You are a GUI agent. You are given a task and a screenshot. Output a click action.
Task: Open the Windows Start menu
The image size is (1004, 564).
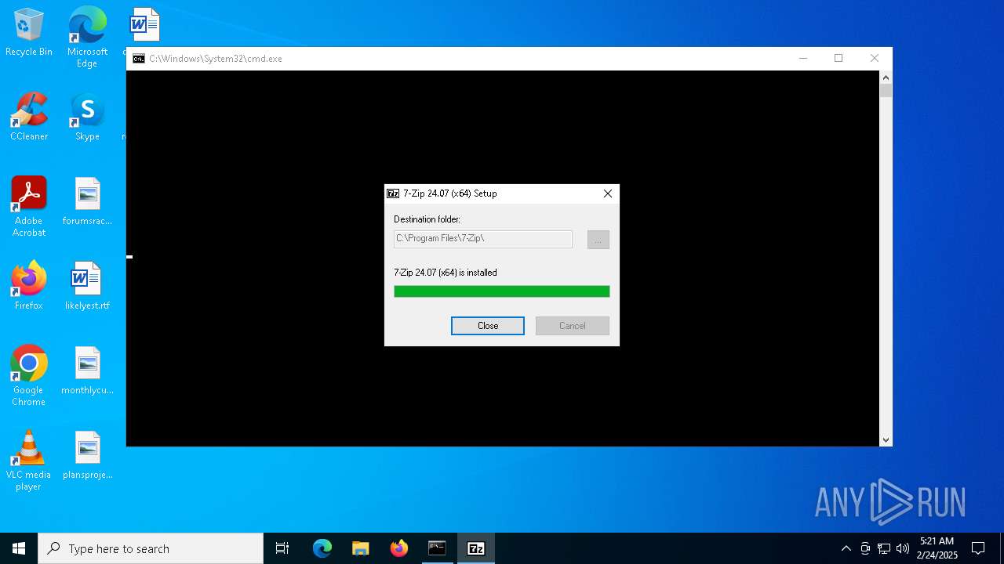pos(19,548)
